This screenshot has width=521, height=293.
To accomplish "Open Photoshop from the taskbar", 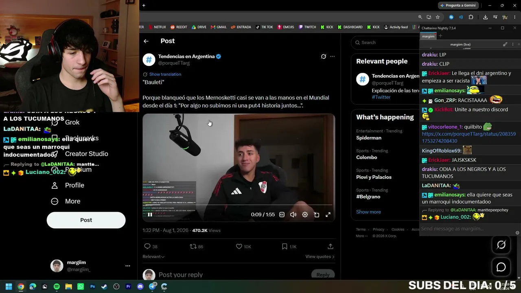I will point(92,286).
